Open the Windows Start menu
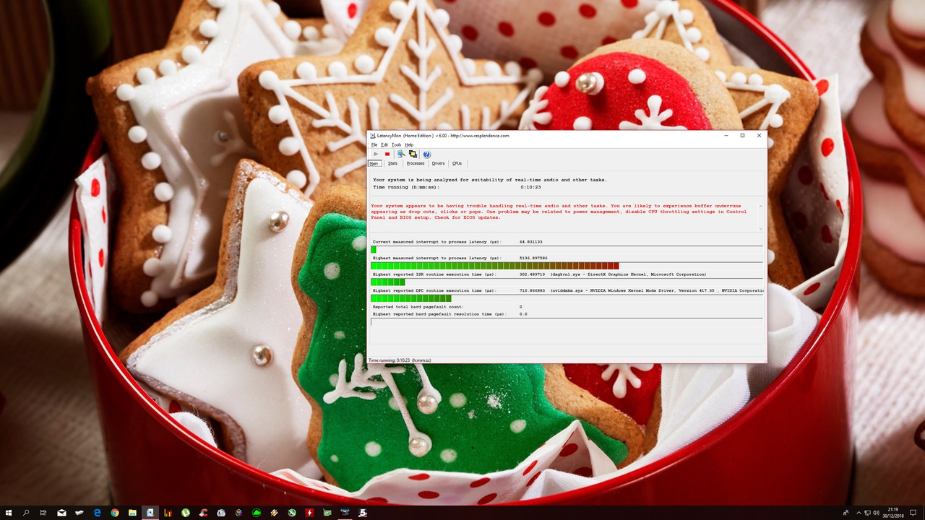925x520 pixels. 9,513
